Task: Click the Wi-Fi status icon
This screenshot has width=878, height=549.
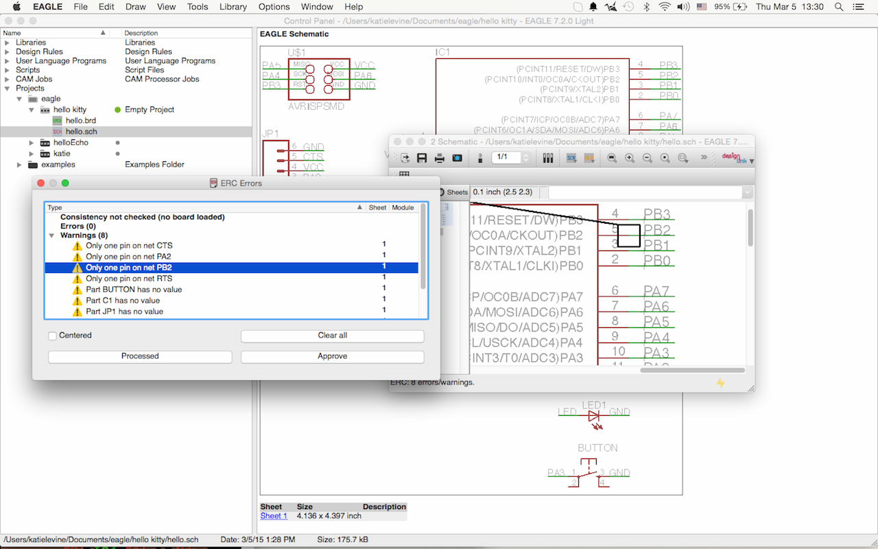Action: 664,7
